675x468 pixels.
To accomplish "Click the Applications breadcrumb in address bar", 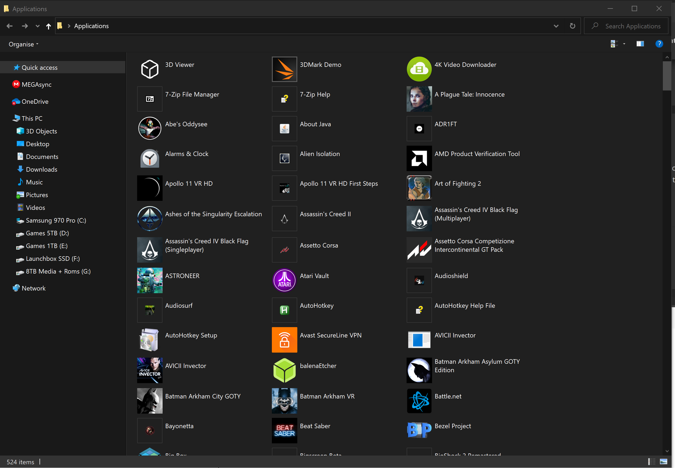I will coord(92,26).
